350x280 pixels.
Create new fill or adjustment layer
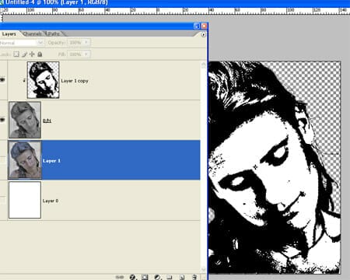[x=157, y=277]
